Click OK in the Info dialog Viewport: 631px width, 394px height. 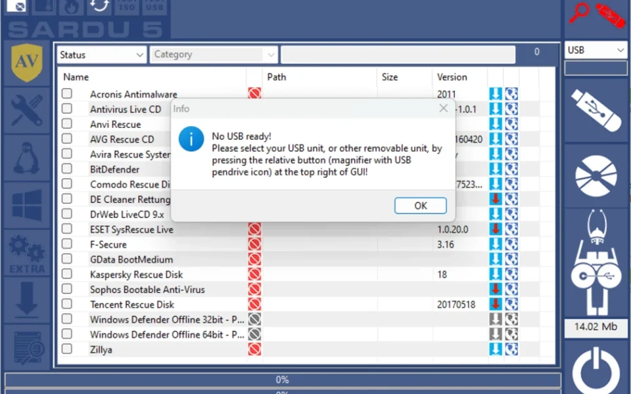[421, 206]
